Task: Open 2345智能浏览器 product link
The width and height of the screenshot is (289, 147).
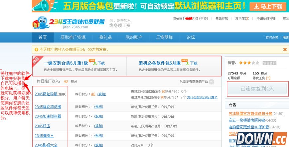Action: point(48,107)
